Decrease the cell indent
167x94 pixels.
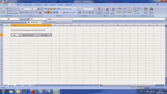click(x=54, y=13)
